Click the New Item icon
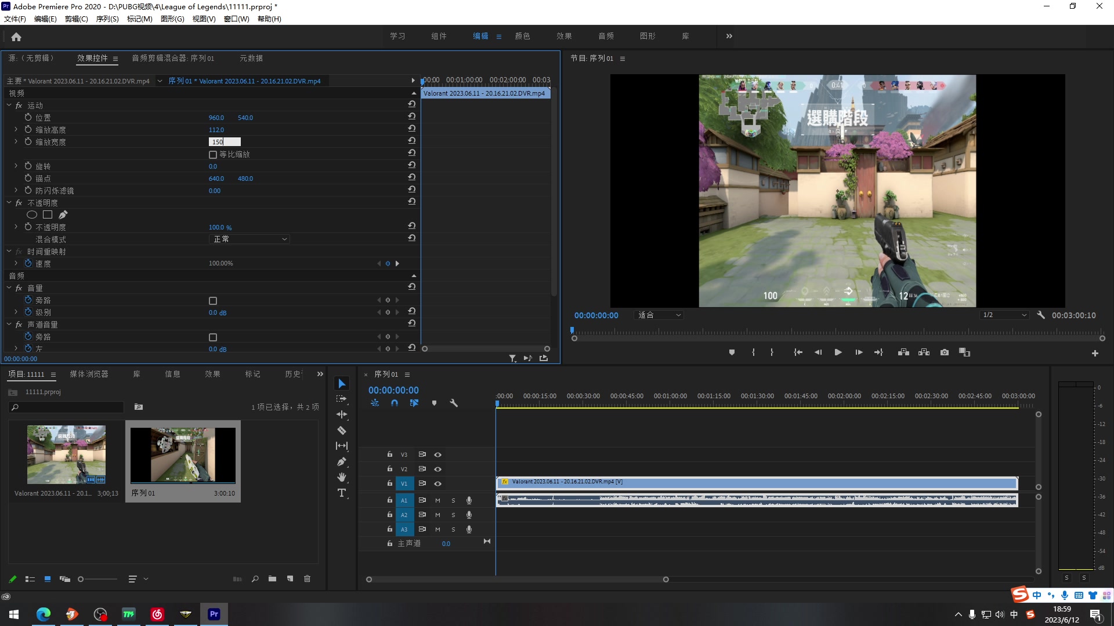The height and width of the screenshot is (626, 1114). tap(290, 578)
